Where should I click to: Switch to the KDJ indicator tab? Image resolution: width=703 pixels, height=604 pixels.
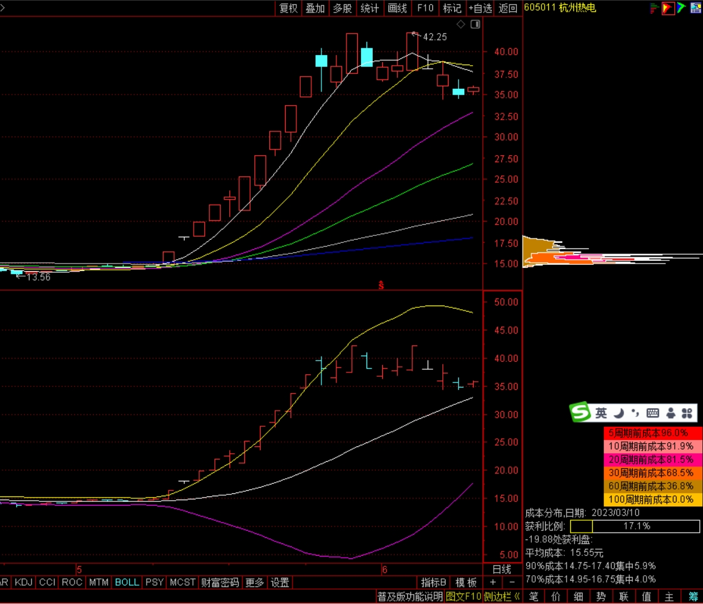tap(24, 582)
